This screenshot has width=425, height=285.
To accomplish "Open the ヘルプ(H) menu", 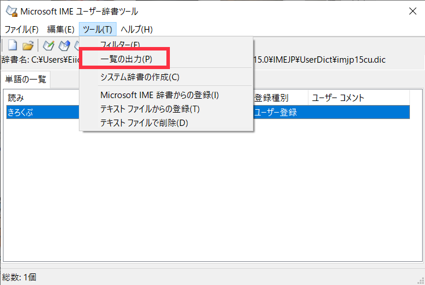I will (136, 29).
